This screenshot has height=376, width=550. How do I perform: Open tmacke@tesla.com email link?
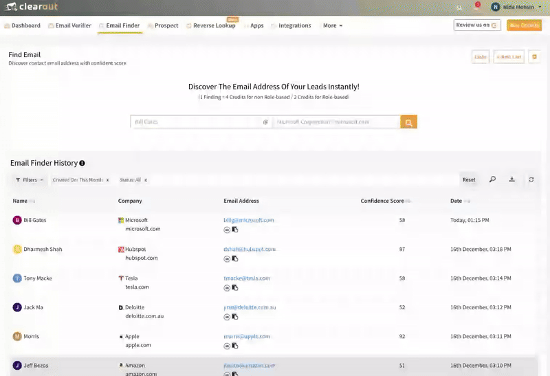click(247, 278)
